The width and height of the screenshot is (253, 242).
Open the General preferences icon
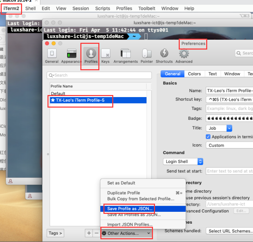click(x=52, y=56)
